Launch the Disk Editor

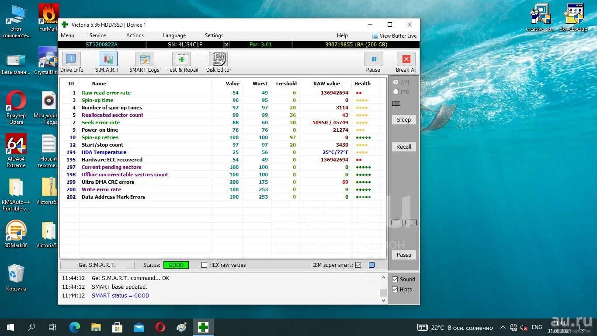(x=219, y=63)
